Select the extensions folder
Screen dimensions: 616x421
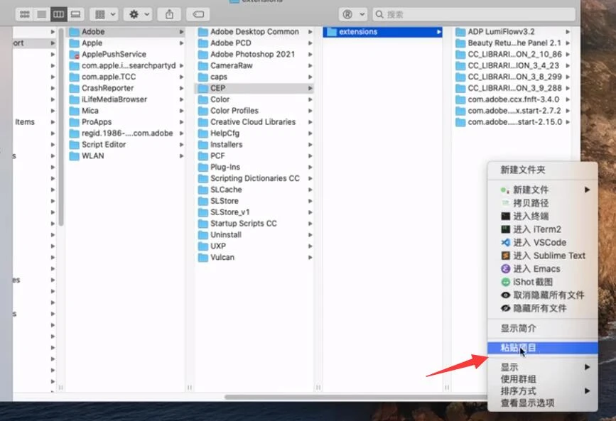click(x=383, y=32)
